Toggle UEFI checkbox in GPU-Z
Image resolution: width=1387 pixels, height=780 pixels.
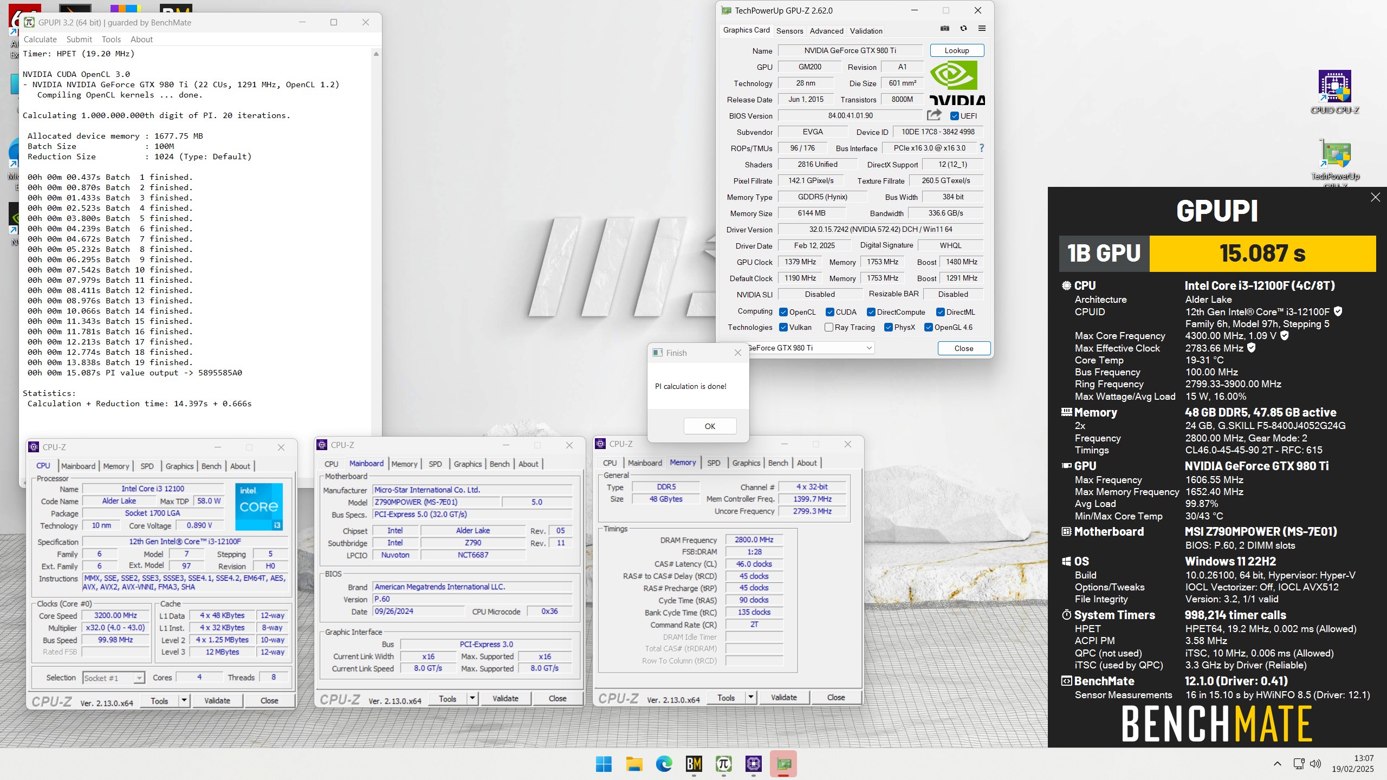click(955, 116)
